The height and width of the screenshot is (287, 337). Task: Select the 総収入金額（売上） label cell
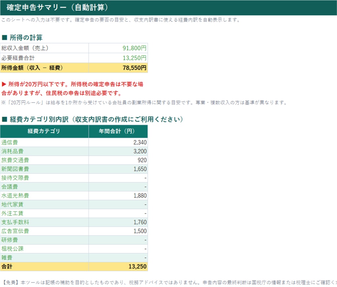click(44, 48)
